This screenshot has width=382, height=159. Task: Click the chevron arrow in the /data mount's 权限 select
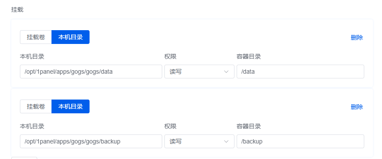pos(226,72)
